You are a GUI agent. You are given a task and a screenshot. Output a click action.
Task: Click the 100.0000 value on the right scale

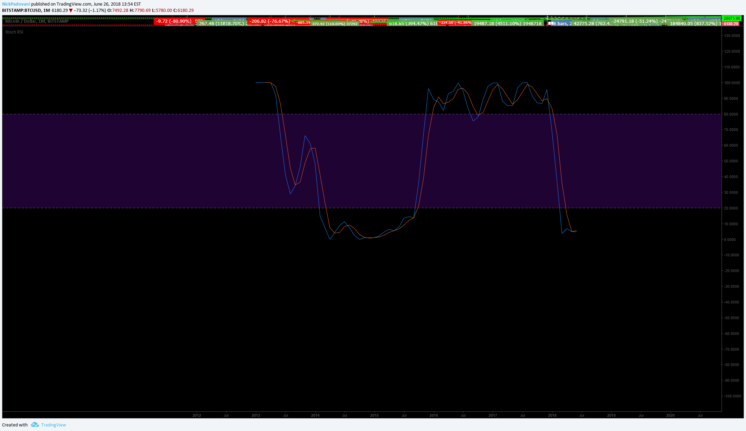[x=731, y=83]
